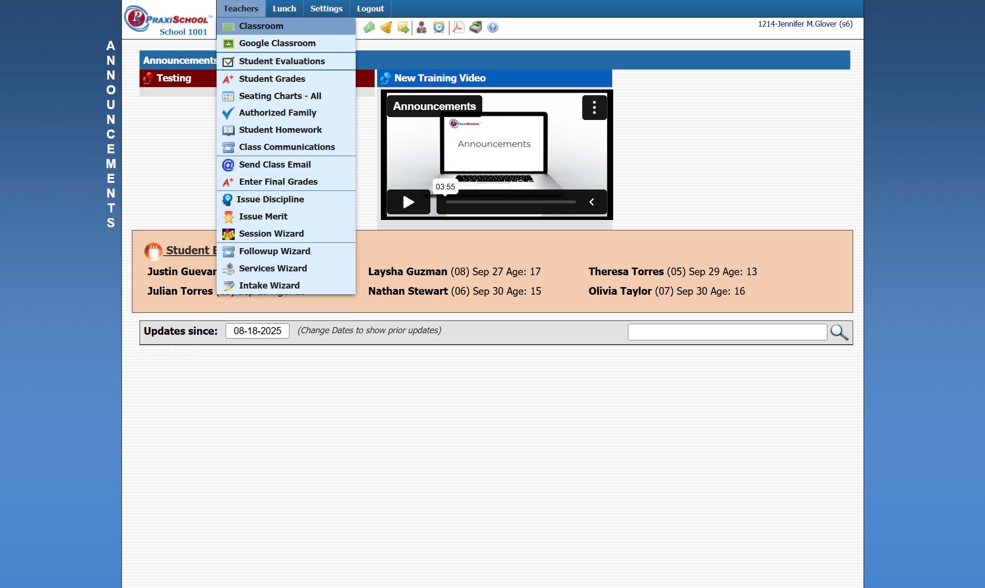Open the Settings menu

click(x=326, y=9)
